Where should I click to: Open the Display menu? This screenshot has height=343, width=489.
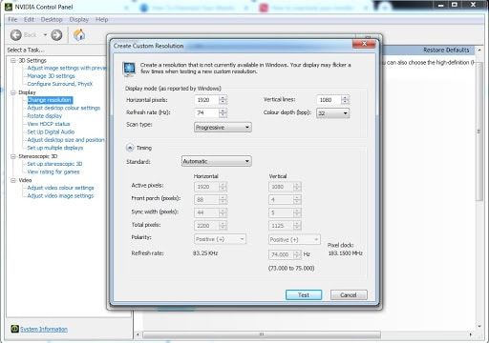click(79, 19)
